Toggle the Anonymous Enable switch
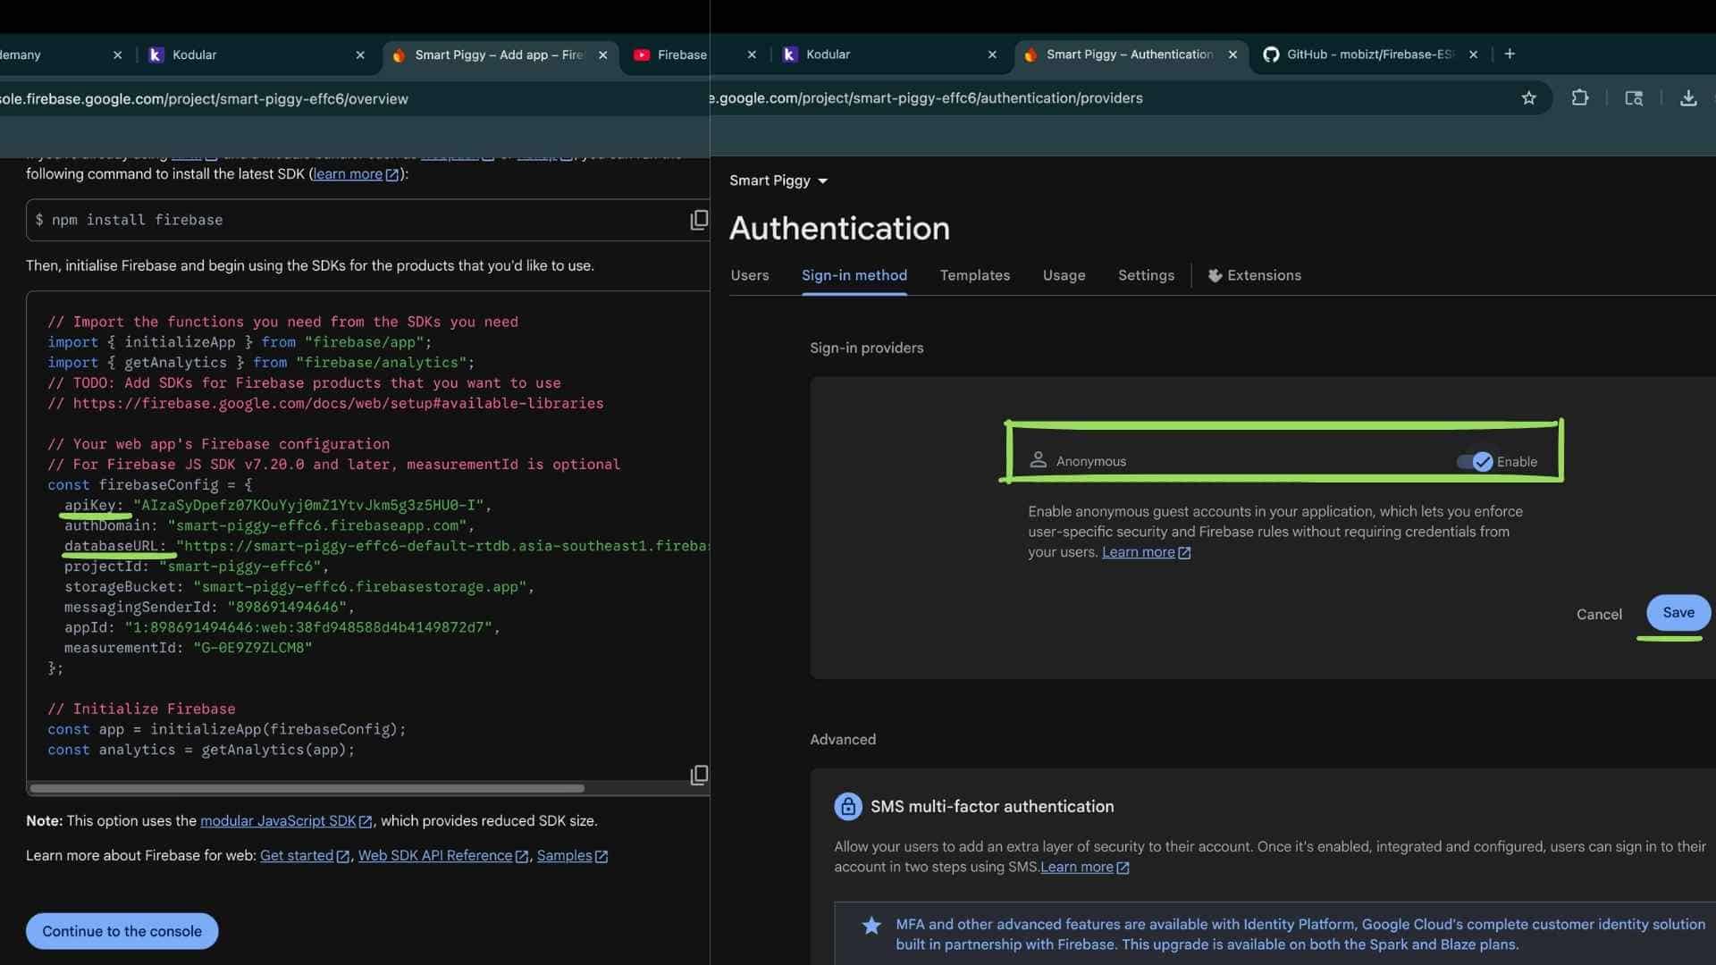The image size is (1716, 965). click(x=1475, y=462)
